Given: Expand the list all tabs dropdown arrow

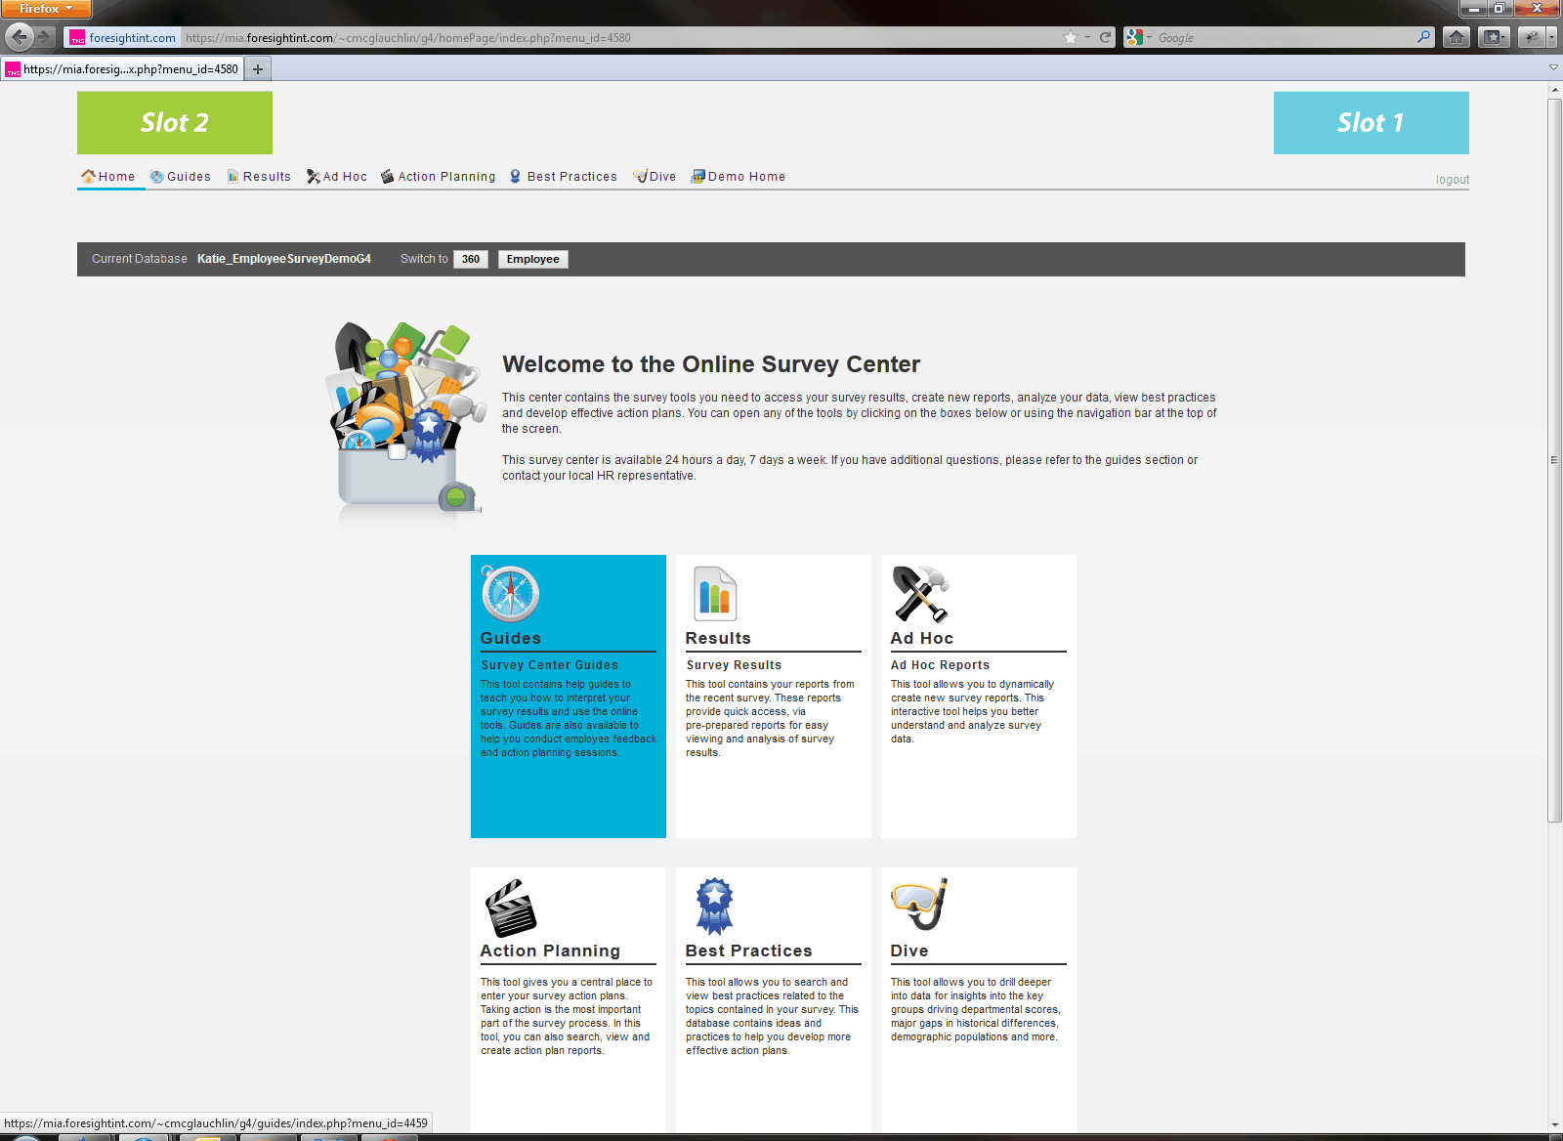Looking at the screenshot, I should click(1553, 68).
